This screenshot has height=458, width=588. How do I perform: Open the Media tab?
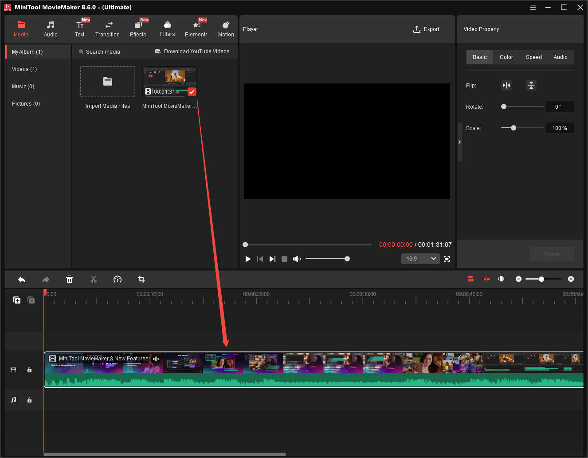[21, 29]
